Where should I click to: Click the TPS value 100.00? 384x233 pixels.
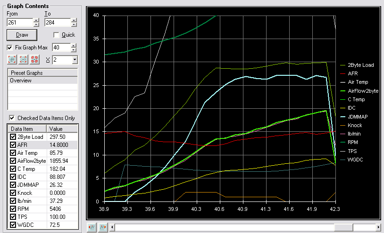[x=58, y=217]
